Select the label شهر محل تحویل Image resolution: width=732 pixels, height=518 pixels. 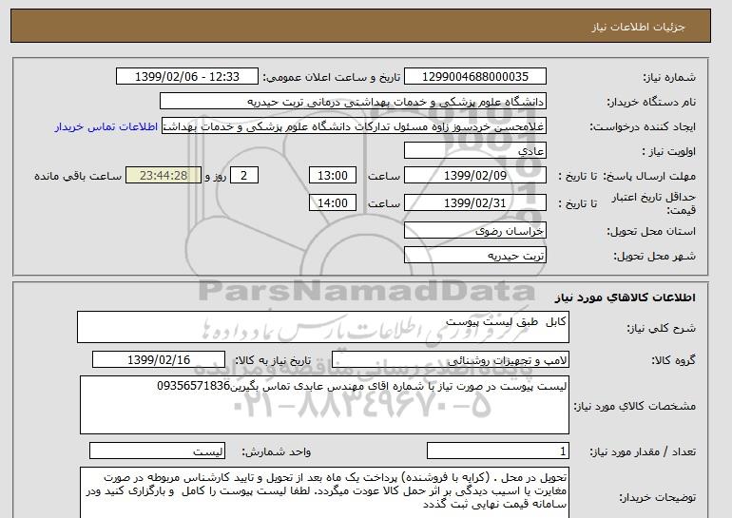[x=654, y=257]
